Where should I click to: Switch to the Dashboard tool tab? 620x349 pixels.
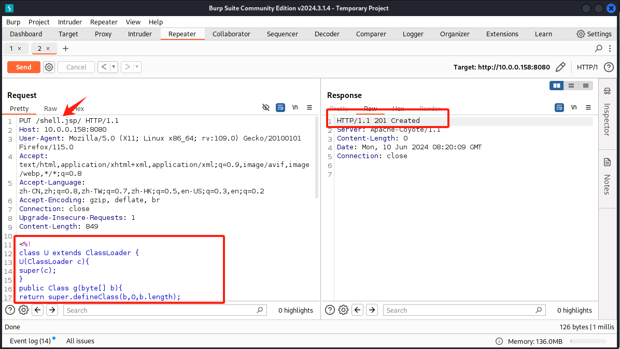click(x=26, y=34)
